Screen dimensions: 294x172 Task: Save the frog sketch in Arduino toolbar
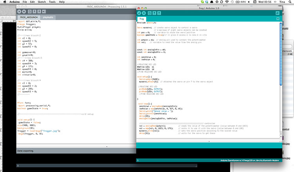tap(159, 13)
